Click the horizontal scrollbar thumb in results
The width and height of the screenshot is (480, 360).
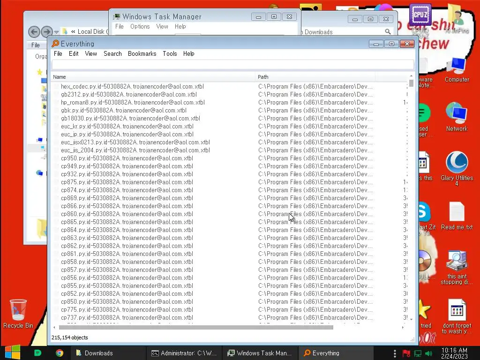(196, 327)
